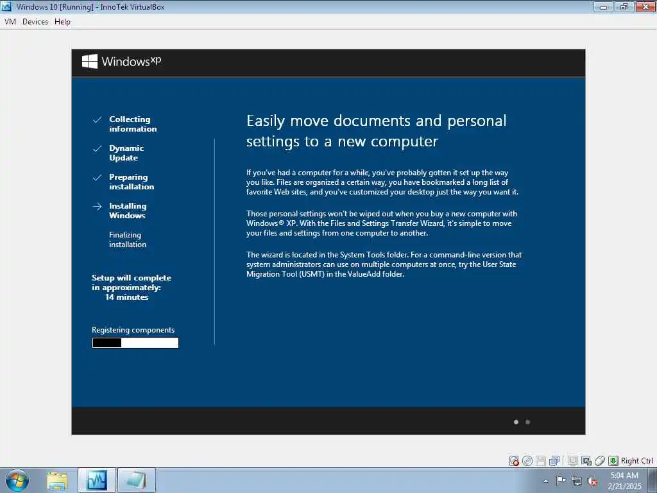Click the green arrow host key icon

click(x=613, y=461)
